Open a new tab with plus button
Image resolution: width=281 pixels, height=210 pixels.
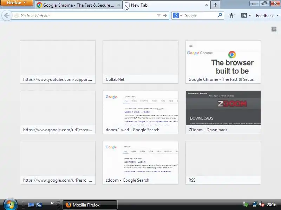215,5
